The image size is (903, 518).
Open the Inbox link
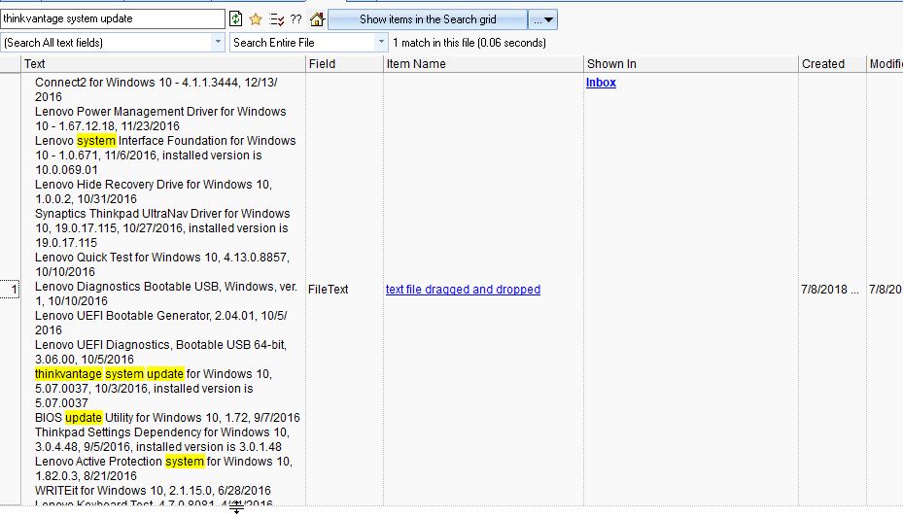point(601,83)
